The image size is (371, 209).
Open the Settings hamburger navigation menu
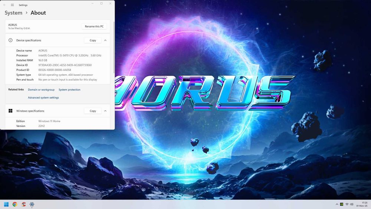(x=12, y=5)
